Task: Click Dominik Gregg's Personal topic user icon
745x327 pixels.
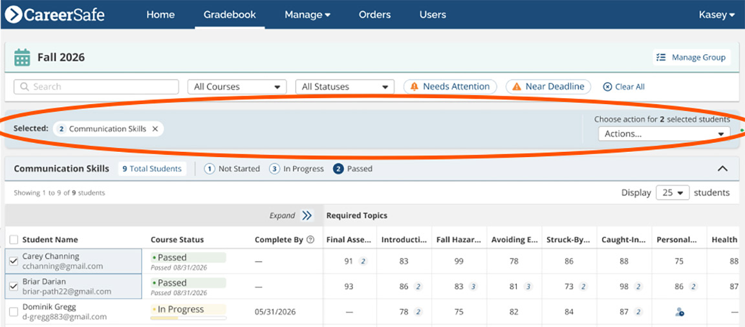Action: [x=680, y=311]
